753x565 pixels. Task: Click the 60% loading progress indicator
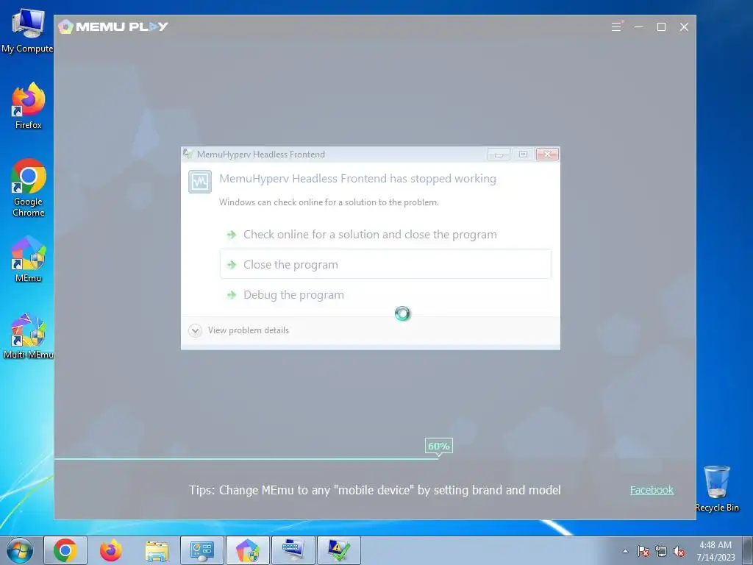(438, 447)
